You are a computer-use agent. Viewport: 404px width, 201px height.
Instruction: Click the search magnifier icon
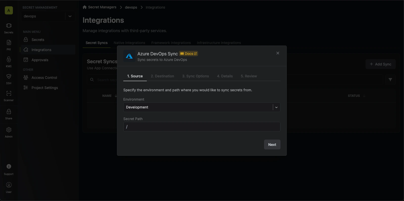92,80
